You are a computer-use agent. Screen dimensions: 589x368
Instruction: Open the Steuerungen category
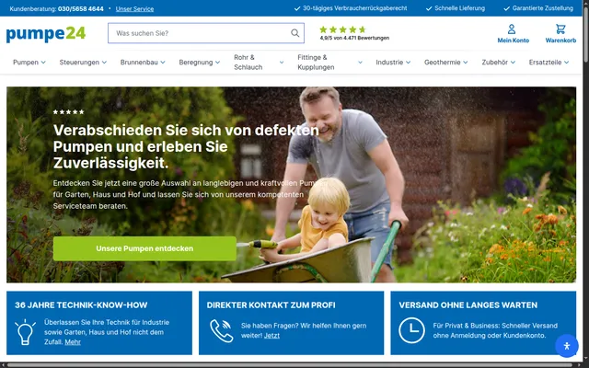(79, 63)
